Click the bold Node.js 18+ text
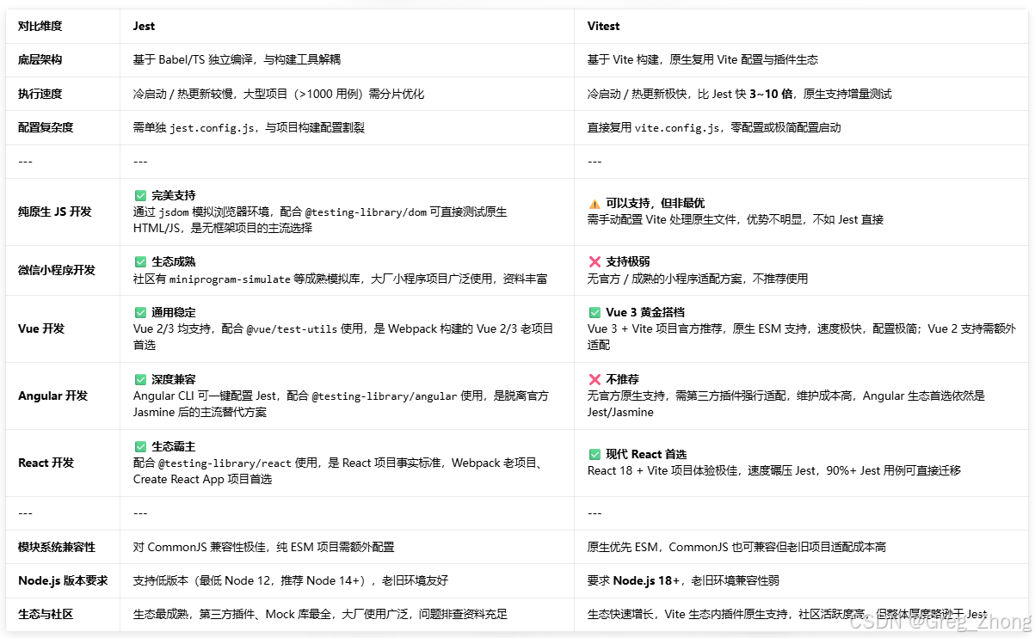Image resolution: width=1035 pixels, height=638 pixels. pyautogui.click(x=646, y=580)
